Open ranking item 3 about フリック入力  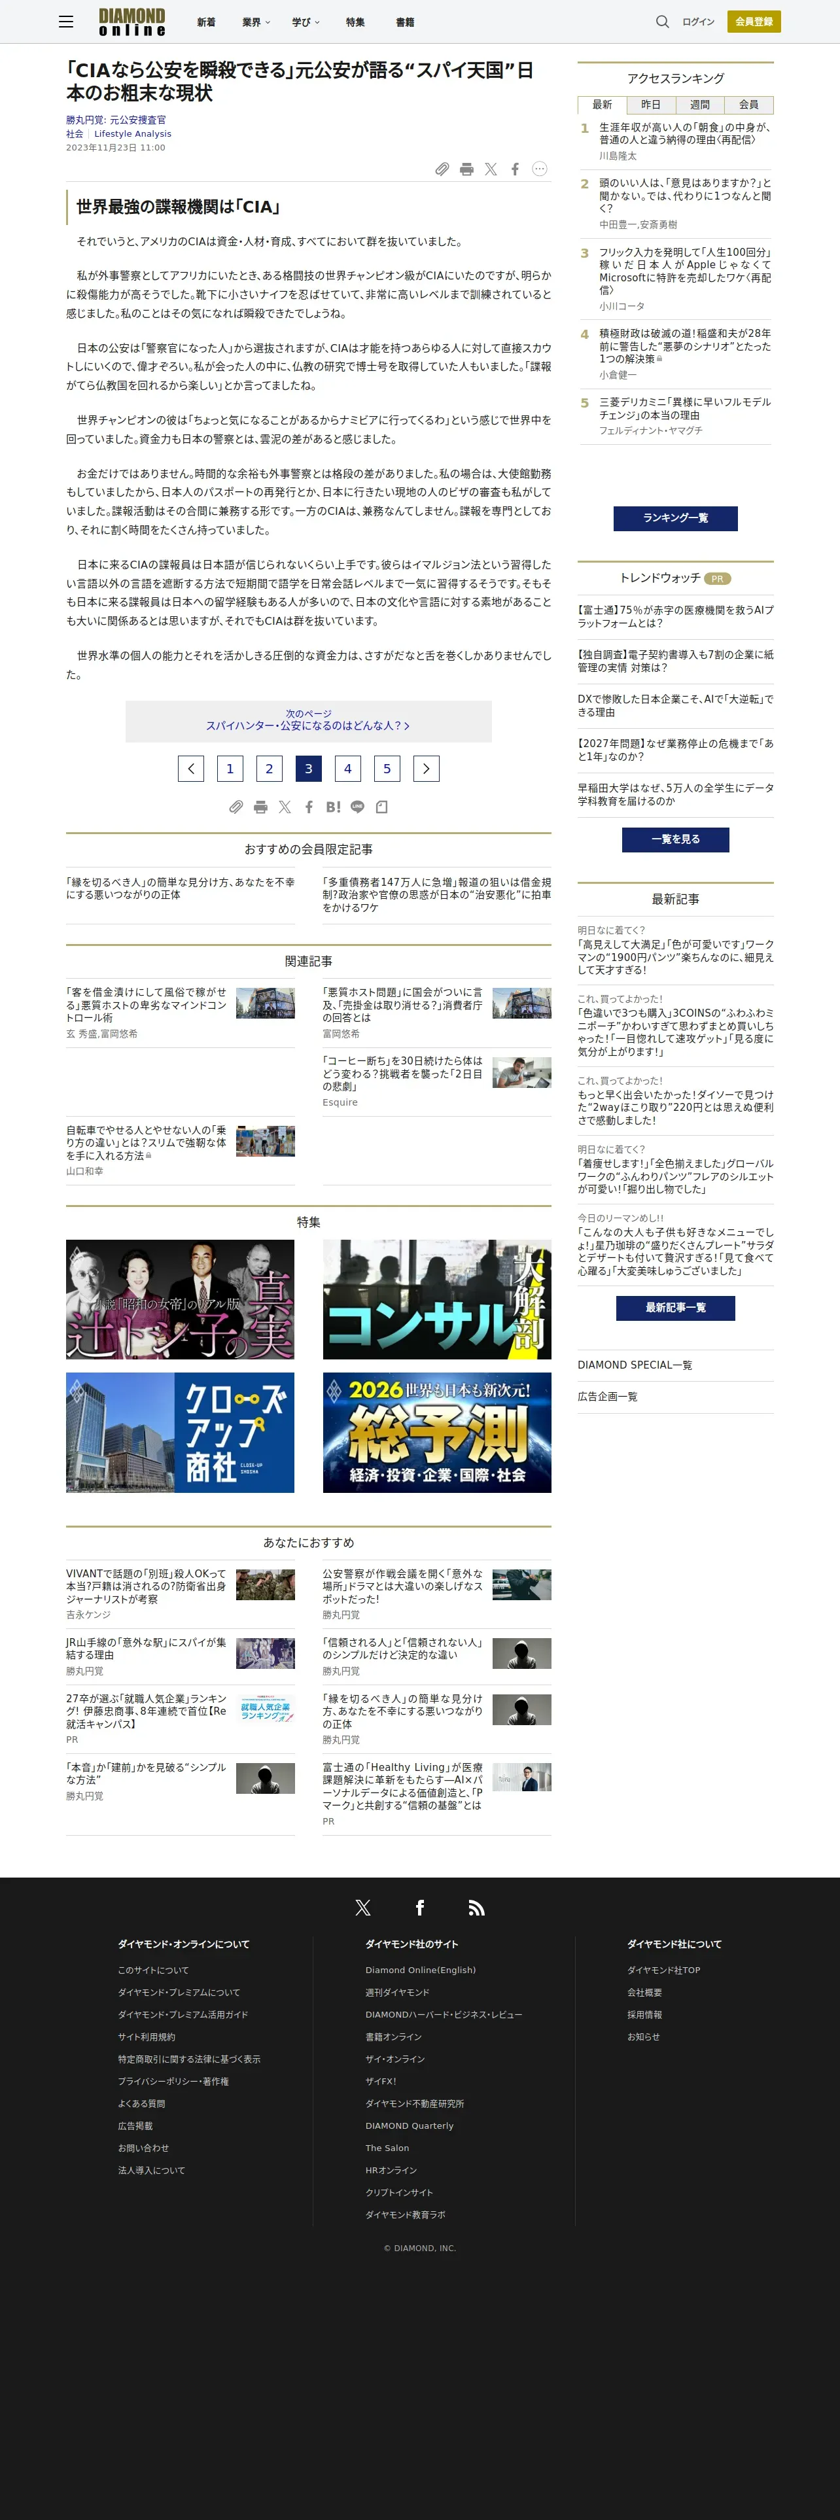pos(684,271)
